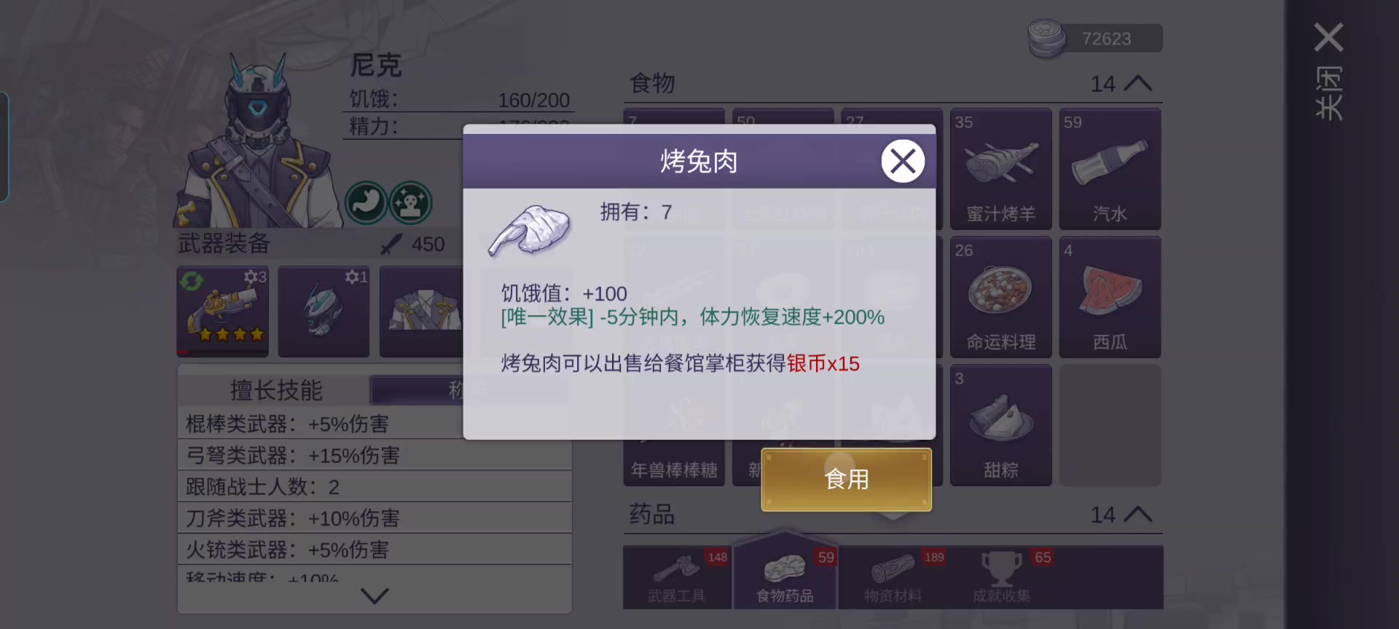Click the stomach status buff icon
This screenshot has height=629, width=1399.
366,202
